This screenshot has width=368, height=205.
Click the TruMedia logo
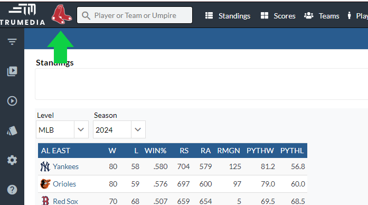tap(23, 15)
